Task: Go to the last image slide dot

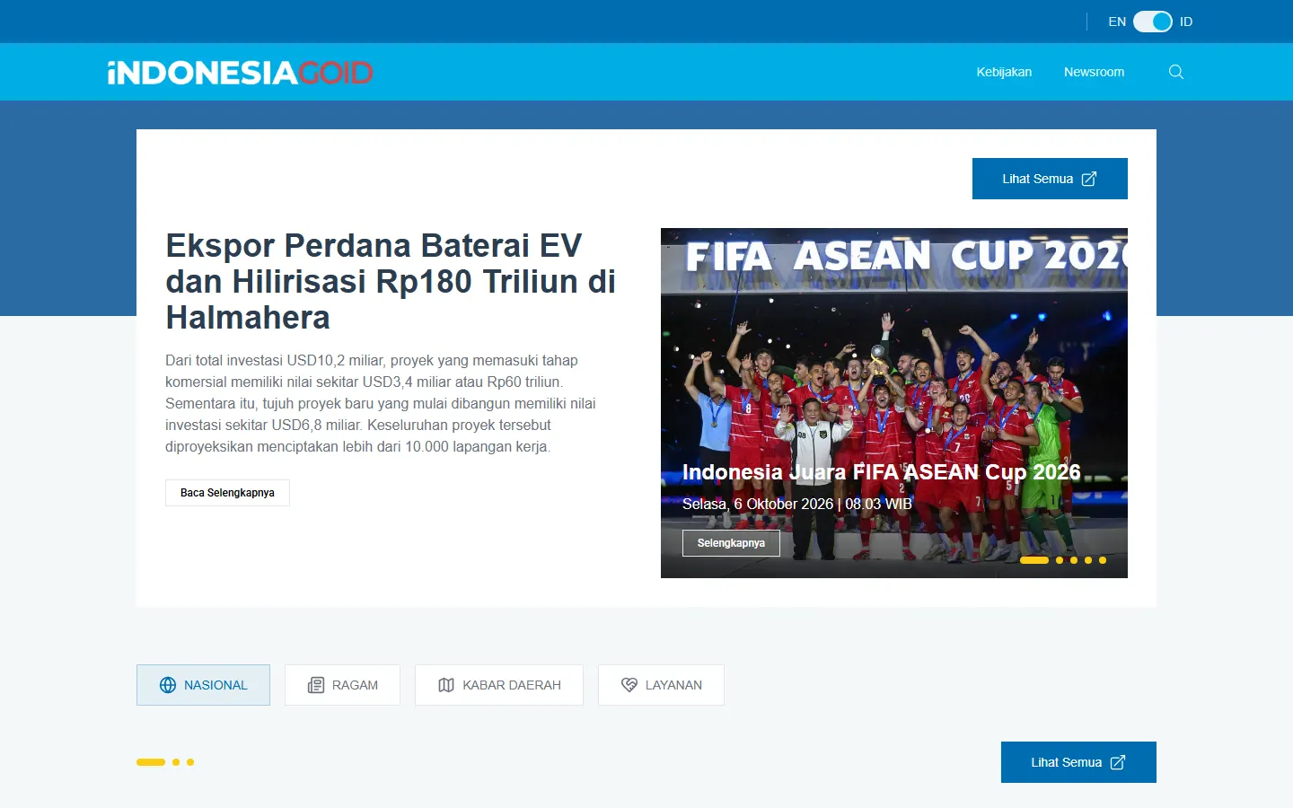Action: (1103, 560)
